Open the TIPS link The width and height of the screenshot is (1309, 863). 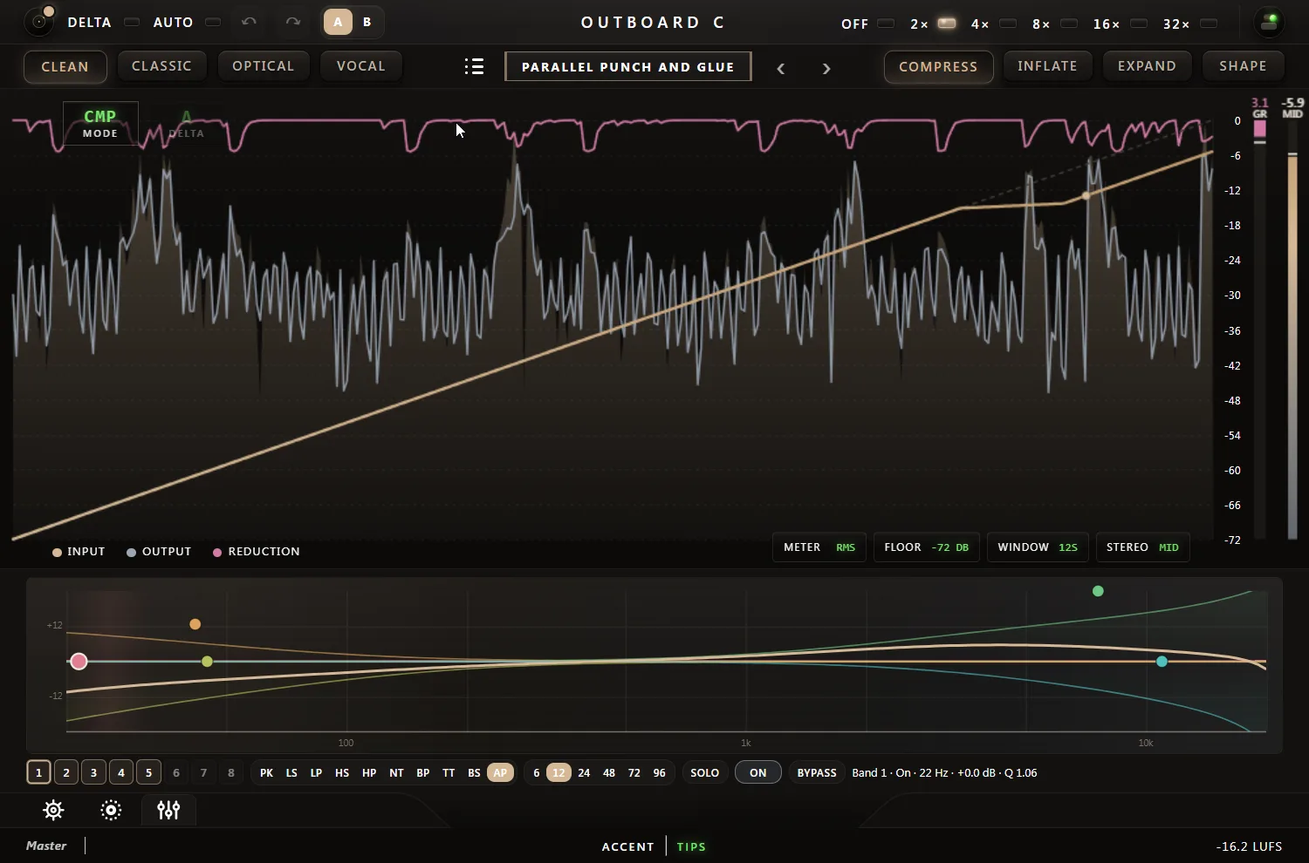[x=691, y=846]
